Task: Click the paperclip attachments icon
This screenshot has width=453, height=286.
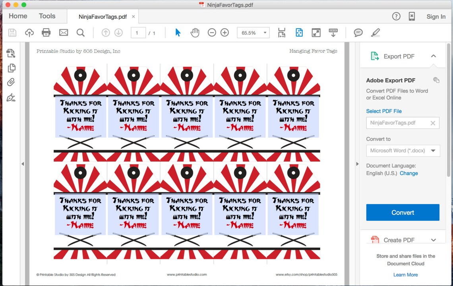Action: coord(12,82)
